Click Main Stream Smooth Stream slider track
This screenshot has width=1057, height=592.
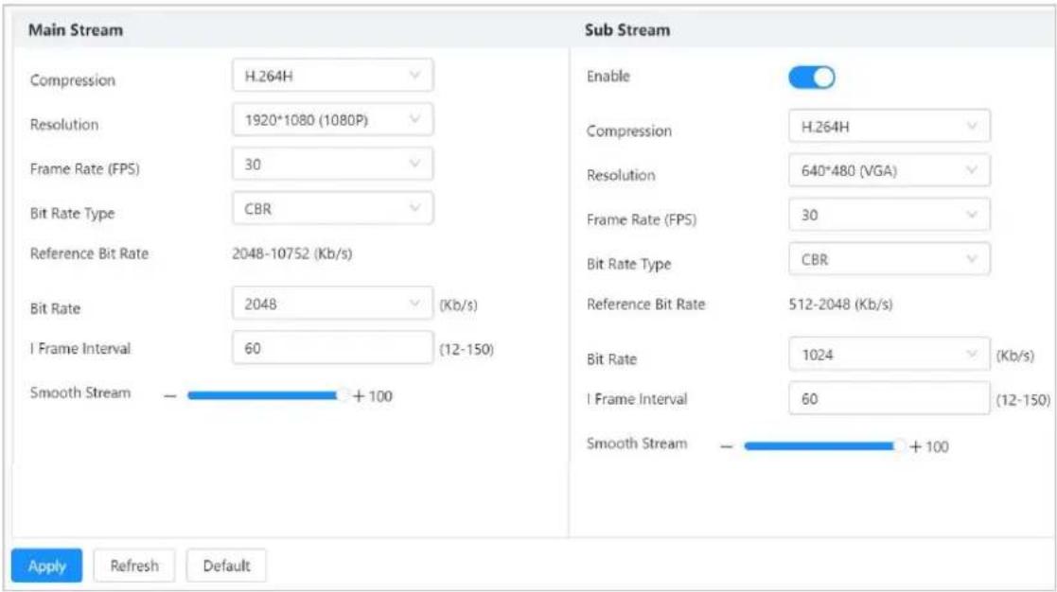point(266,395)
